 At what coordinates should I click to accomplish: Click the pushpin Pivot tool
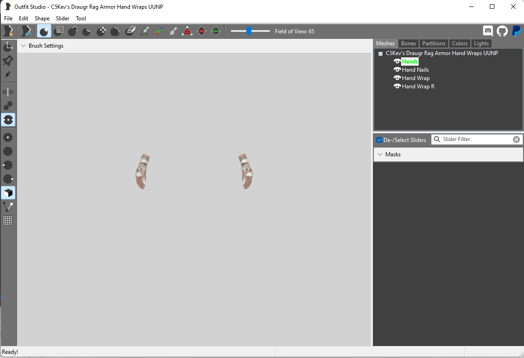[x=8, y=61]
